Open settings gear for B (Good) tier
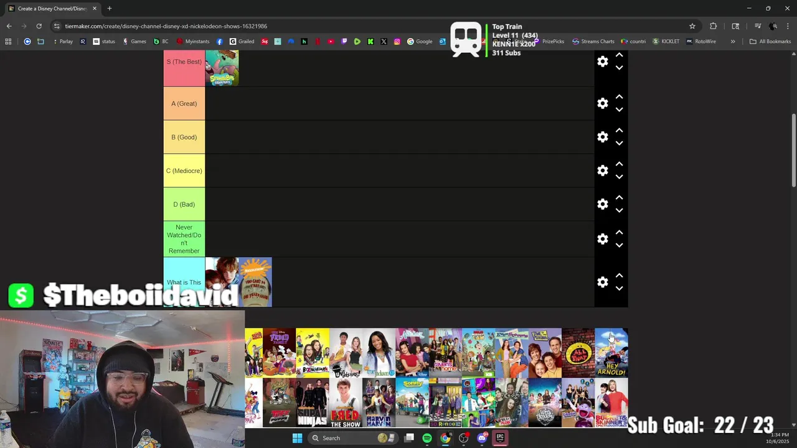 tap(602, 138)
